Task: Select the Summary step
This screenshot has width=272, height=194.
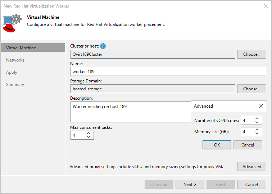Action: pos(15,85)
